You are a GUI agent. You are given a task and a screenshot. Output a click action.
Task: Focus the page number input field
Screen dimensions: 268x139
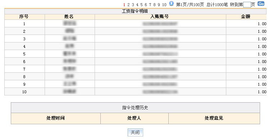pyautogui.click(x=247, y=5)
